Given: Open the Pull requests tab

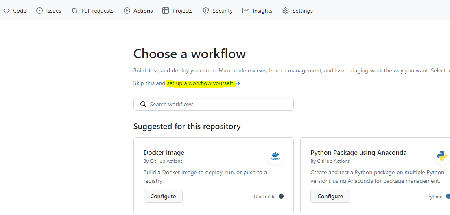Looking at the screenshot, I should coord(92,11).
